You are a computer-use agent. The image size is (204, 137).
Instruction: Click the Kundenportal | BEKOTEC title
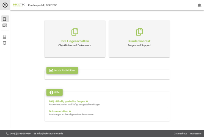tap(42, 5)
